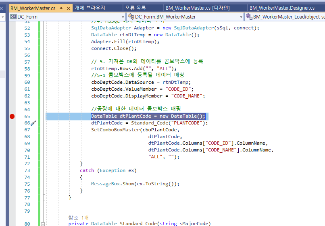
Task: Close the BM_WorkerMaster.cs tab
Action: coord(69,8)
